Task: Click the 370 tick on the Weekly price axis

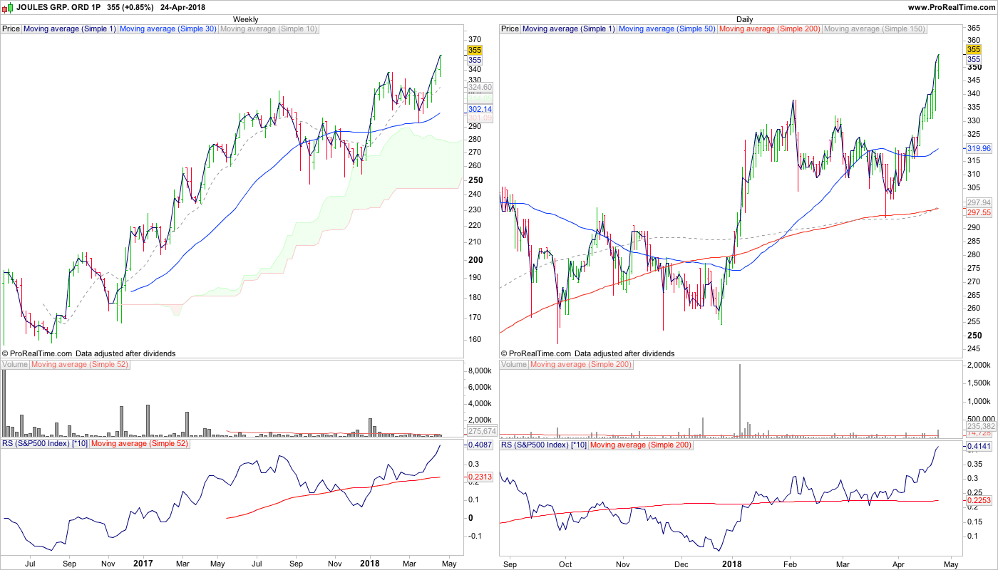Action: (475, 38)
